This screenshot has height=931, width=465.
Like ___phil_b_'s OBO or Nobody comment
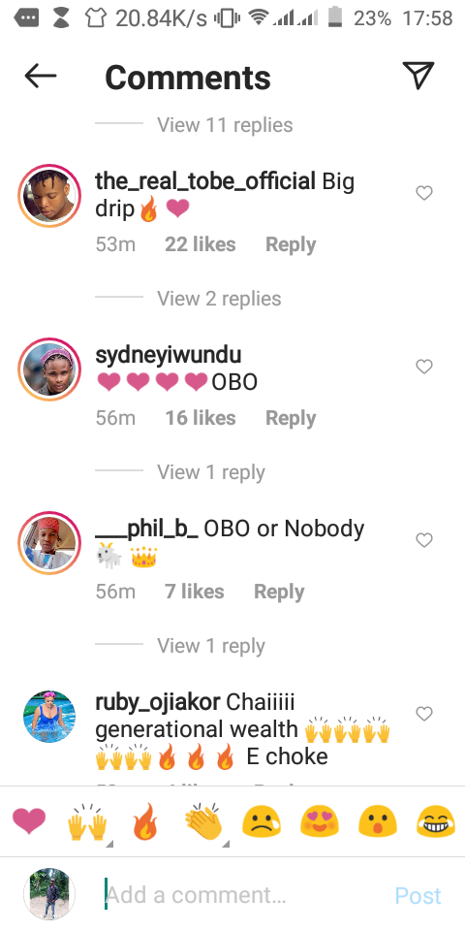coord(424,540)
